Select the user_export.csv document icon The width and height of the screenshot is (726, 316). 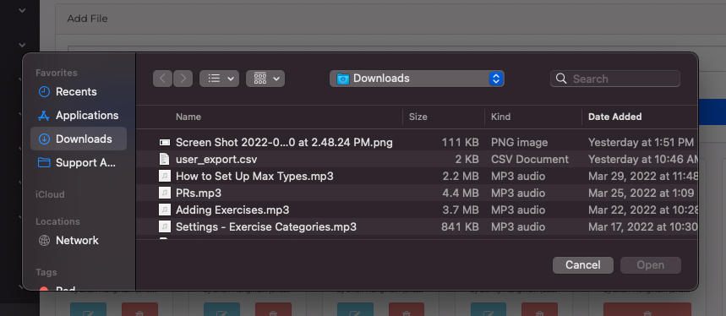coord(164,159)
